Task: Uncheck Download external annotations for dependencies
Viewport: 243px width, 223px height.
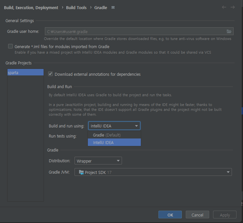Action: tap(50, 74)
